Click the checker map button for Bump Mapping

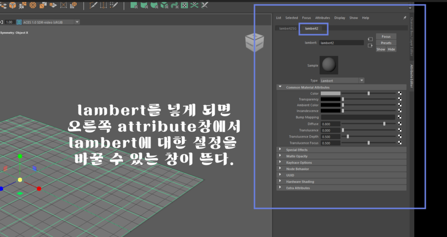point(400,117)
